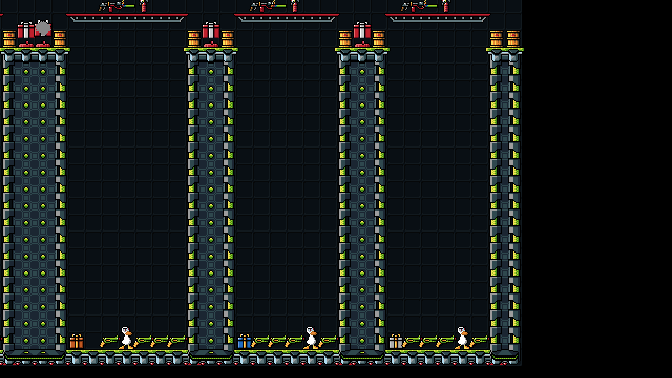Click the fire extinguisher on the leftmost red platform
This screenshot has height=378, width=672.
pyautogui.click(x=143, y=6)
